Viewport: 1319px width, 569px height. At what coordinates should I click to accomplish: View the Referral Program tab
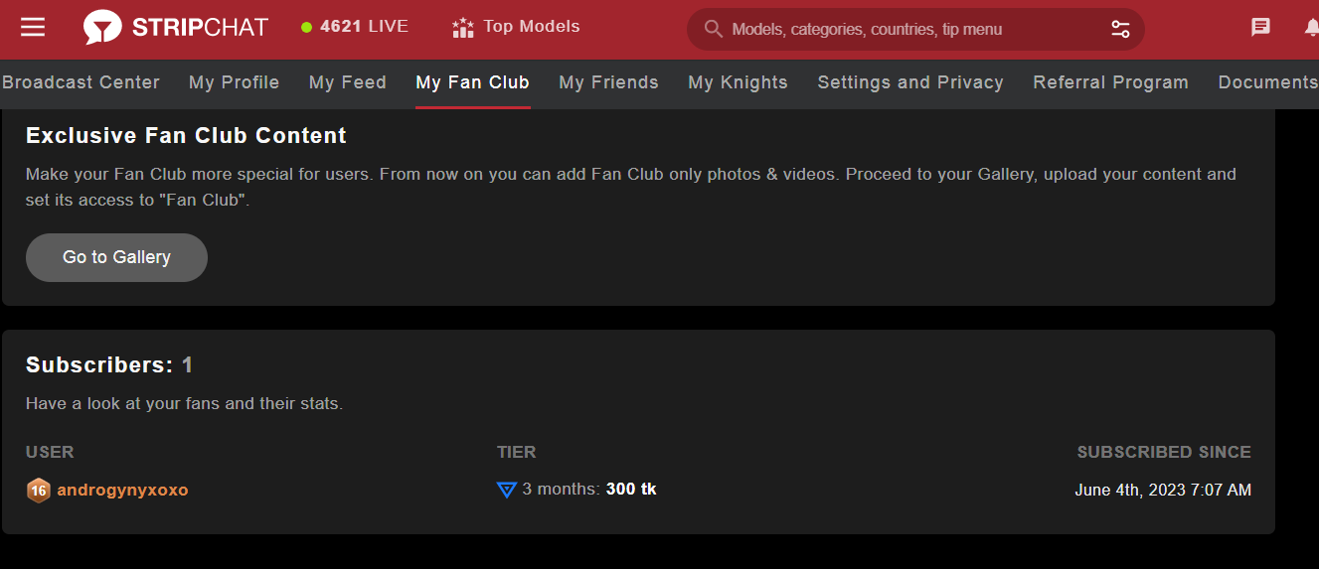(x=1110, y=82)
